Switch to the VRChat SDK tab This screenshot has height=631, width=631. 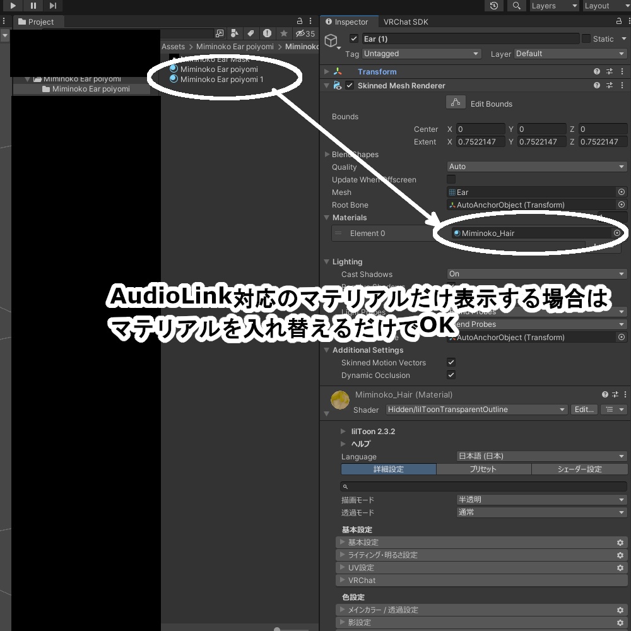[406, 21]
